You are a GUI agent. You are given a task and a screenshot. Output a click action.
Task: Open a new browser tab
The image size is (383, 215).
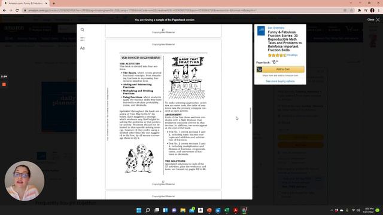pos(54,3)
